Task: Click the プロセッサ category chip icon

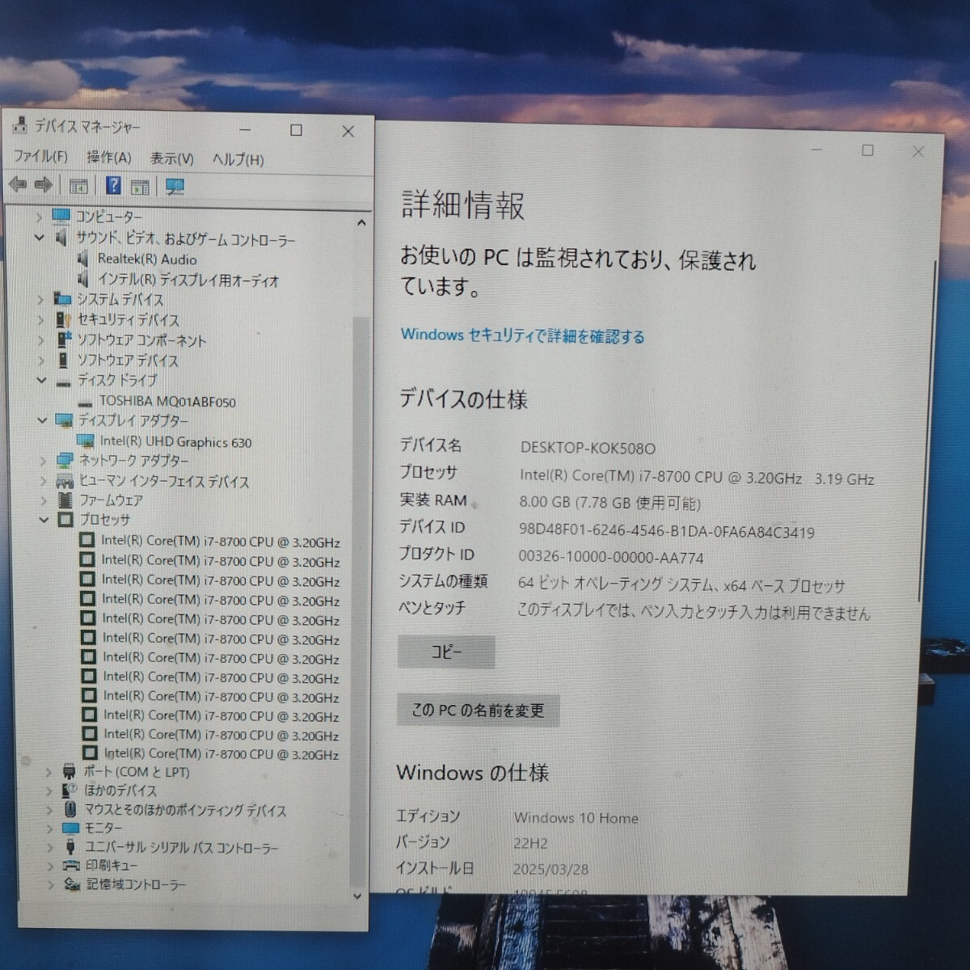Action: 66,520
